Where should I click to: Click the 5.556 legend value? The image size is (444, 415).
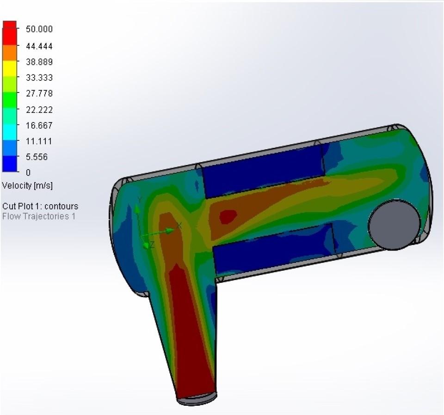click(x=37, y=157)
